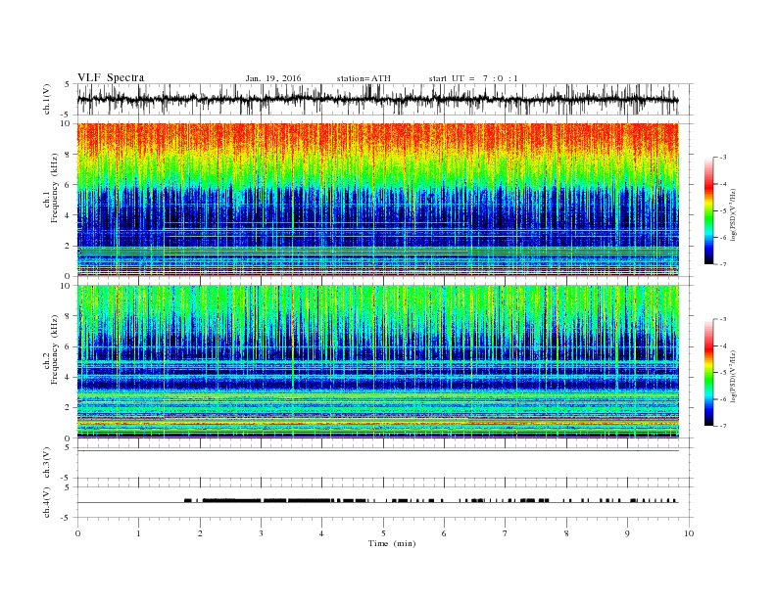Click the "9" tick on the time axis
Image resolution: width=776 pixels, height=599 pixels.
[x=627, y=533]
